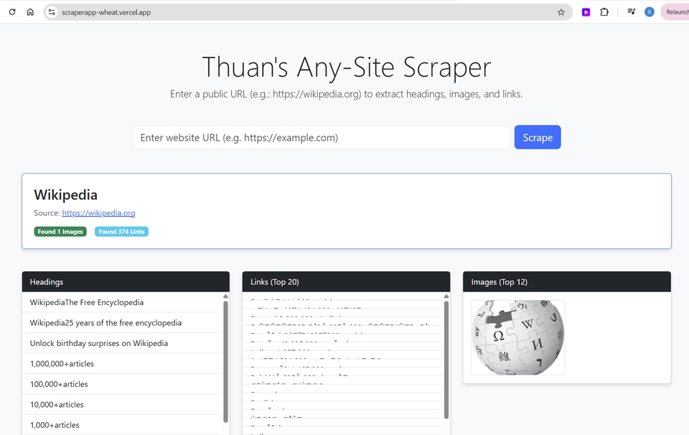The width and height of the screenshot is (689, 435).
Task: Open the Wikipedia globe image thumbnail
Action: pos(517,337)
